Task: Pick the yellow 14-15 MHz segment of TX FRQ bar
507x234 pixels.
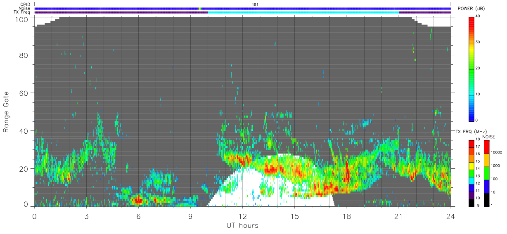Action: 471,165
